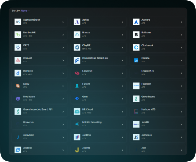Image resolution: width=196 pixels, height=162 pixels.
Task: Expand the ApplicantStack row chevron
Action: 63,22
